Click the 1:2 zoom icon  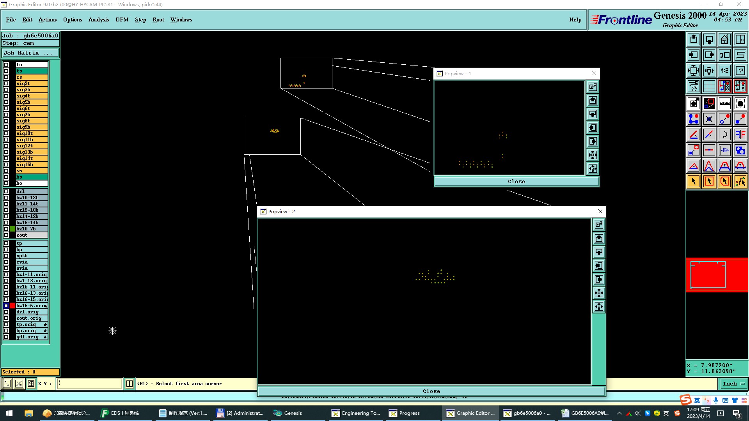(724, 71)
